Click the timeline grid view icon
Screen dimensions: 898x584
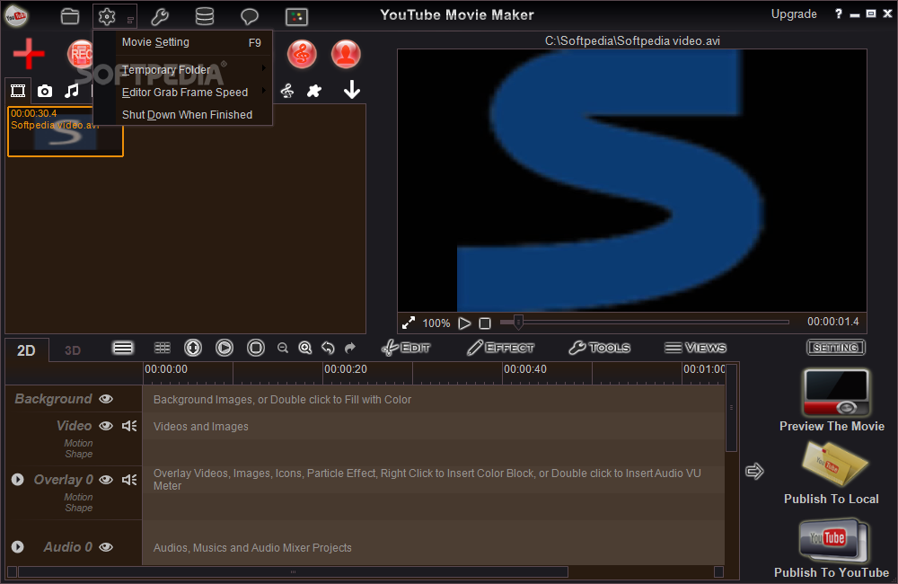coord(163,348)
